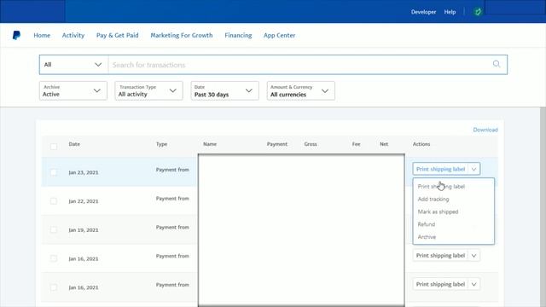The width and height of the screenshot is (546, 307).
Task: Select Refund from the actions menu
Action: [x=453, y=224]
